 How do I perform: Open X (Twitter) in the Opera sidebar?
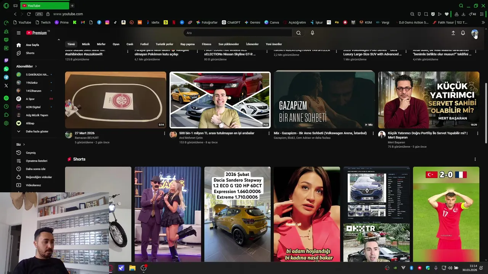click(6, 86)
